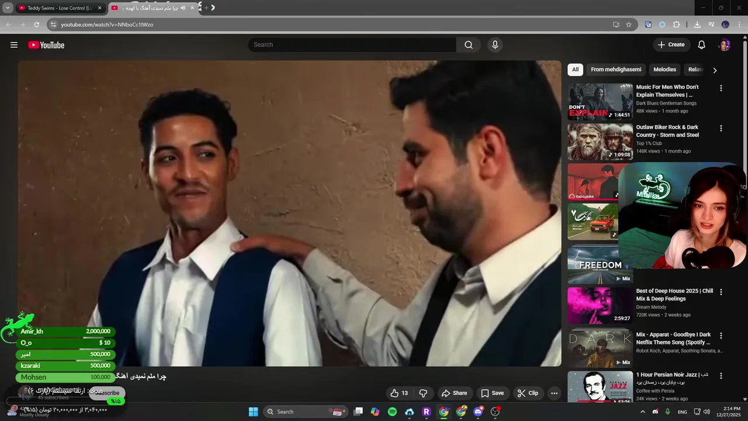Open OBS Studio from taskbar
This screenshot has width=748, height=421.
[x=496, y=412]
